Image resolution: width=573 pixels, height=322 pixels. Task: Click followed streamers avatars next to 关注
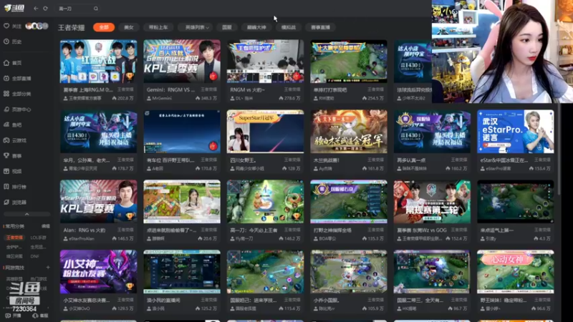point(37,26)
